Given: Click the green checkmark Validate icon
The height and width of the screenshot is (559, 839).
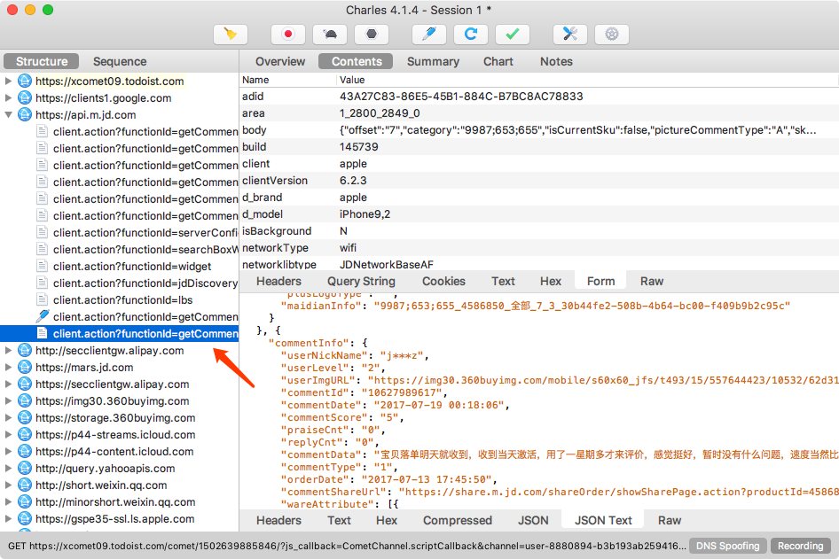Looking at the screenshot, I should [x=513, y=35].
